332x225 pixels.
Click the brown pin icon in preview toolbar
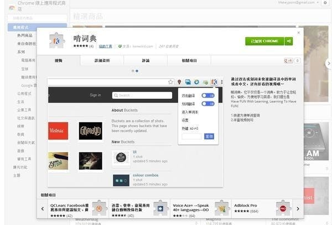(179, 82)
